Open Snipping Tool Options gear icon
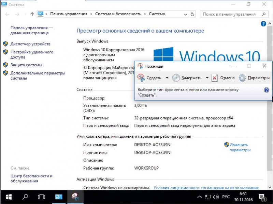 (x=242, y=78)
